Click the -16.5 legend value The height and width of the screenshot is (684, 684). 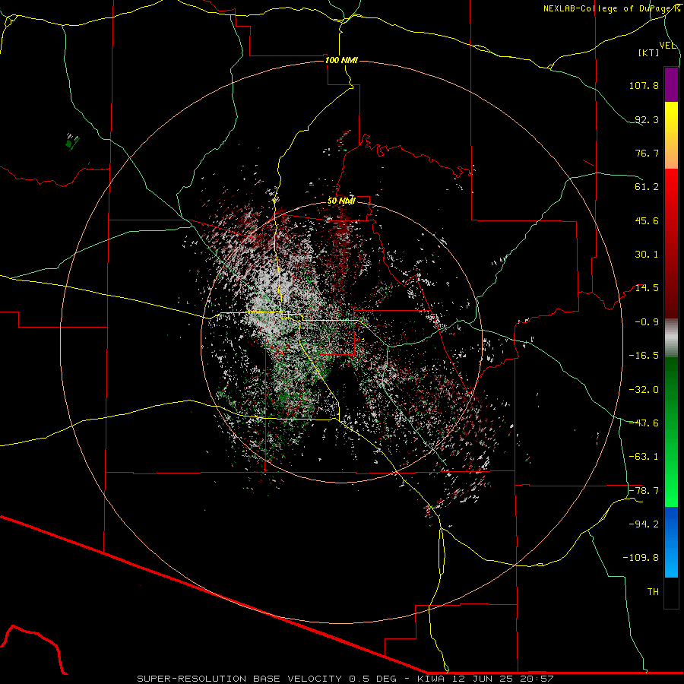(644, 356)
